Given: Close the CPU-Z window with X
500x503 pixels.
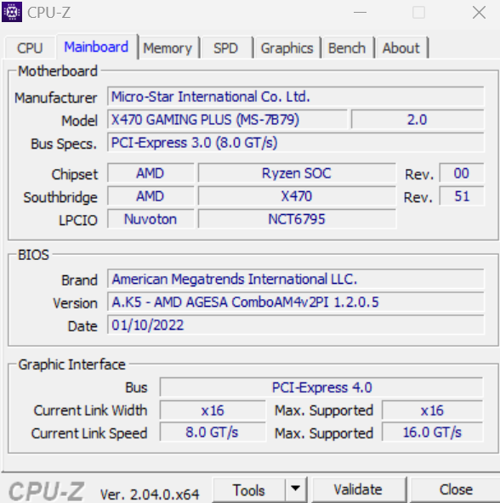Looking at the screenshot, I should click(x=479, y=13).
